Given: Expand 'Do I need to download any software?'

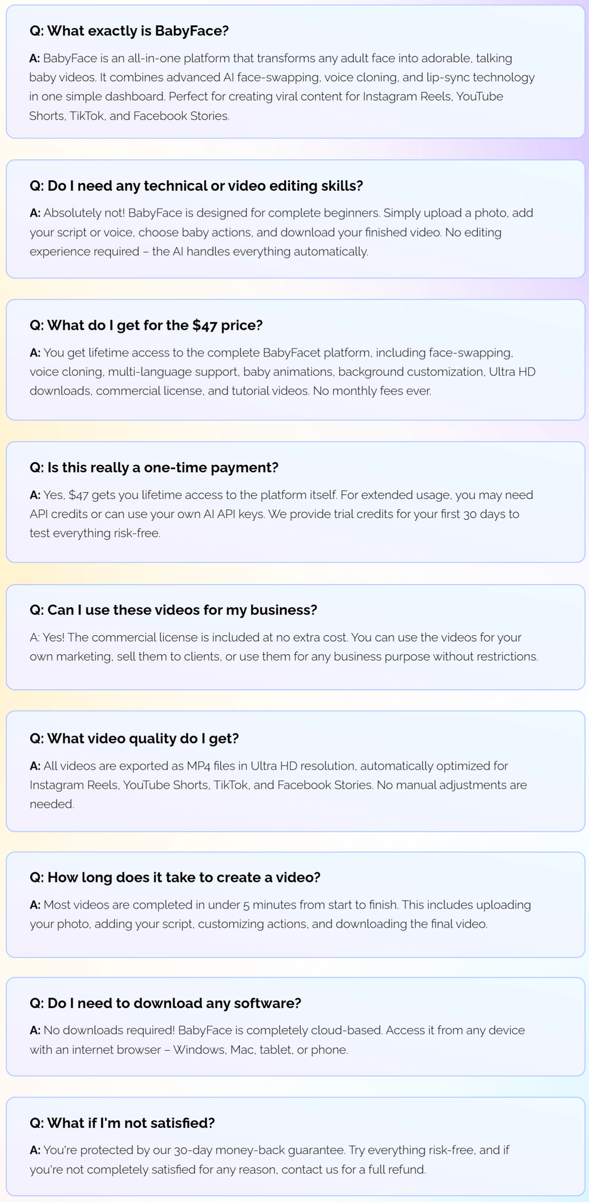Looking at the screenshot, I should (x=165, y=1003).
